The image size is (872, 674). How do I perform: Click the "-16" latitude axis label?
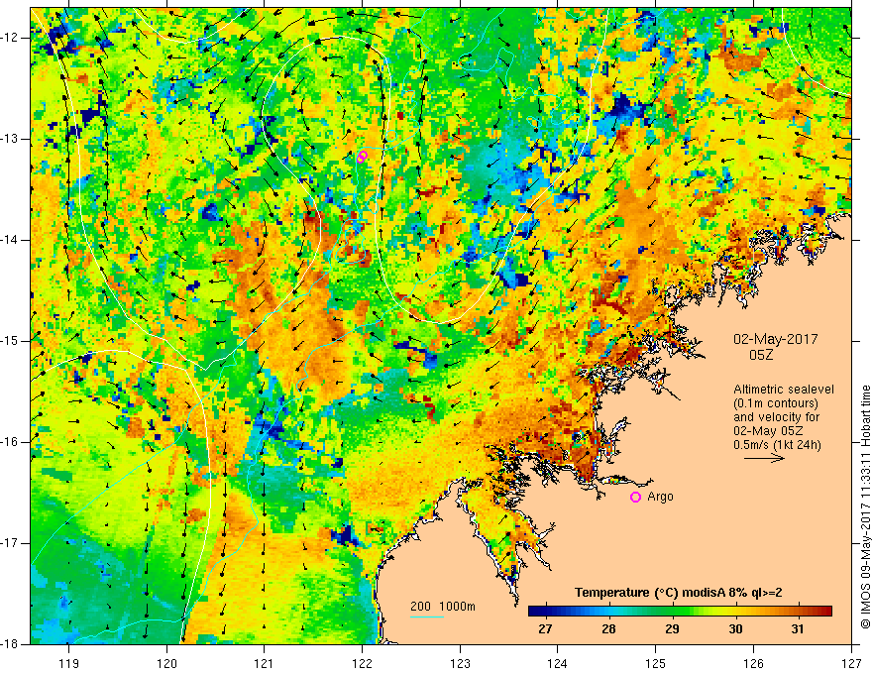click(x=11, y=441)
